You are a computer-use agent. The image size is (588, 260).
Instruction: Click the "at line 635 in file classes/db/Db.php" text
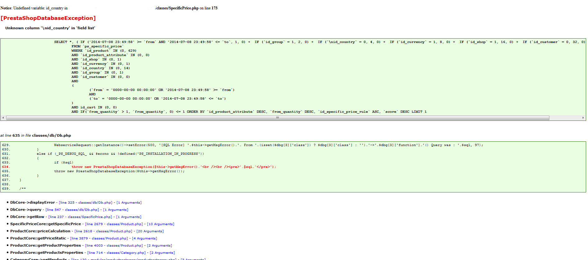[x=35, y=135]
